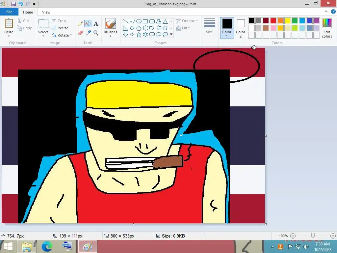Pick the black color swatch
337x253 pixels.
tap(251, 21)
